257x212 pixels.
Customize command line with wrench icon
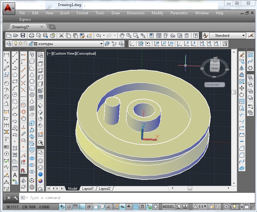[16, 198]
